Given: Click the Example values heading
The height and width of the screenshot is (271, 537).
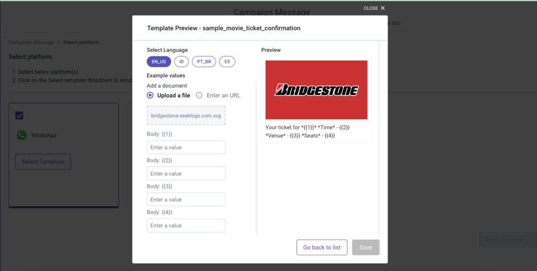Looking at the screenshot, I should 166,75.
